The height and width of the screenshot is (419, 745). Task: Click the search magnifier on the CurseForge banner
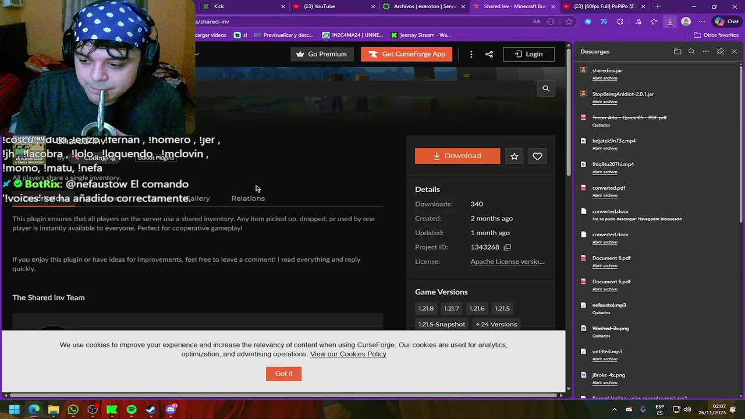(x=546, y=88)
